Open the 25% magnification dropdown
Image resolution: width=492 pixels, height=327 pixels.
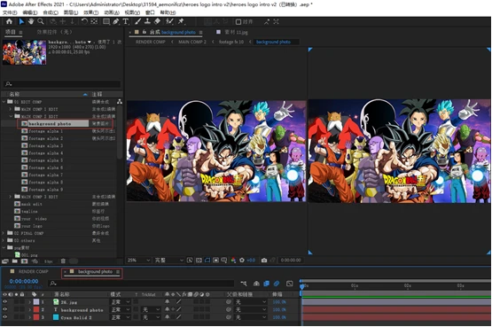[138, 261]
